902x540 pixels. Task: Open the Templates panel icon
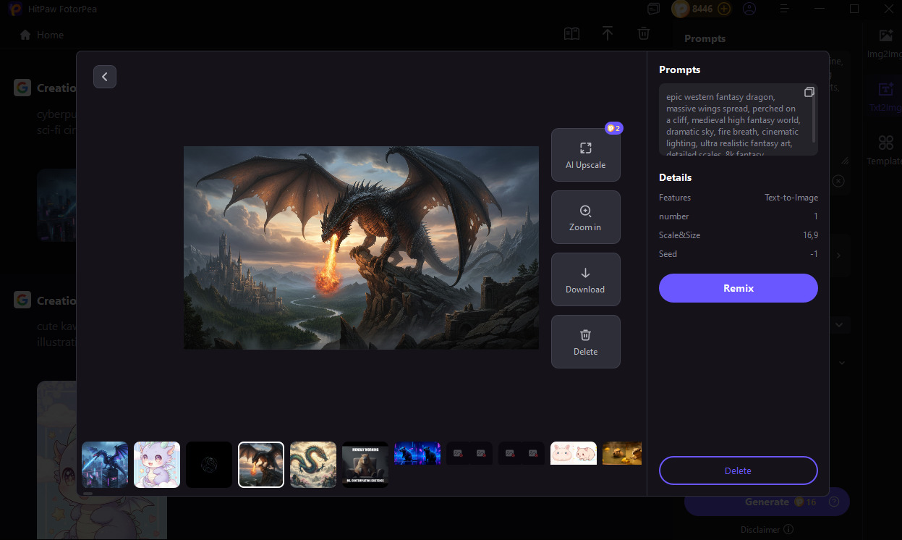[885, 143]
